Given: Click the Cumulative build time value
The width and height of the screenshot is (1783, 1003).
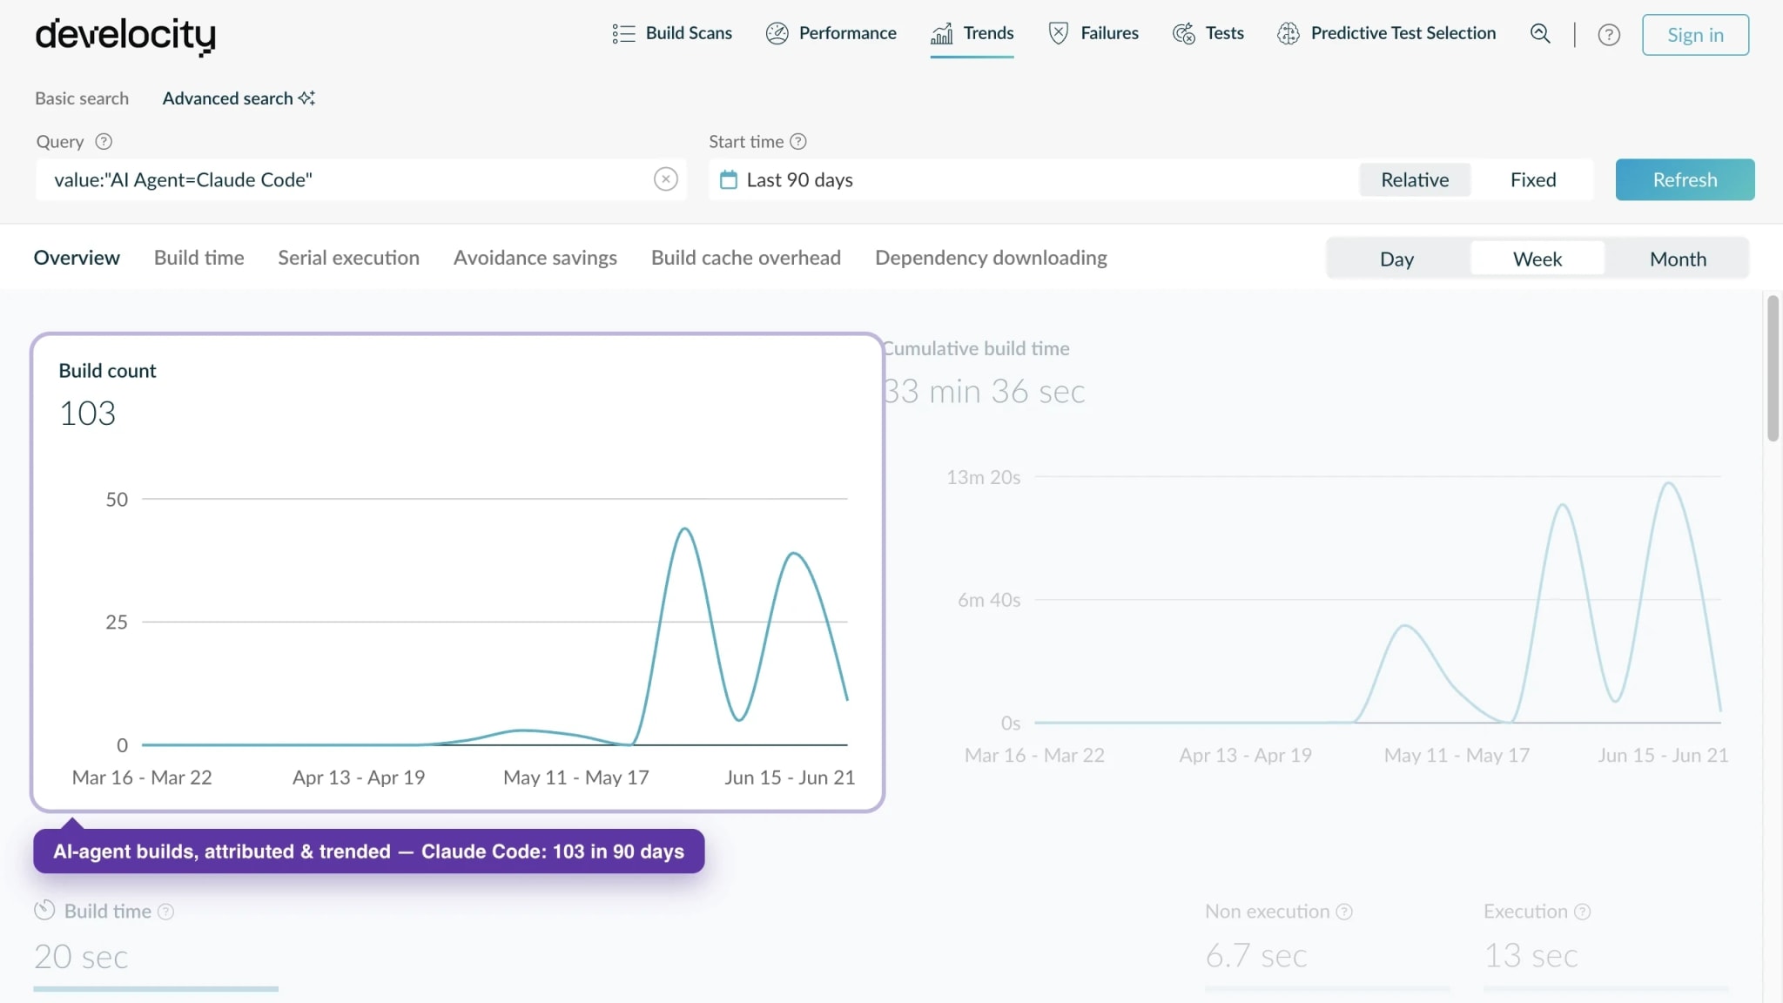Looking at the screenshot, I should pos(985,392).
